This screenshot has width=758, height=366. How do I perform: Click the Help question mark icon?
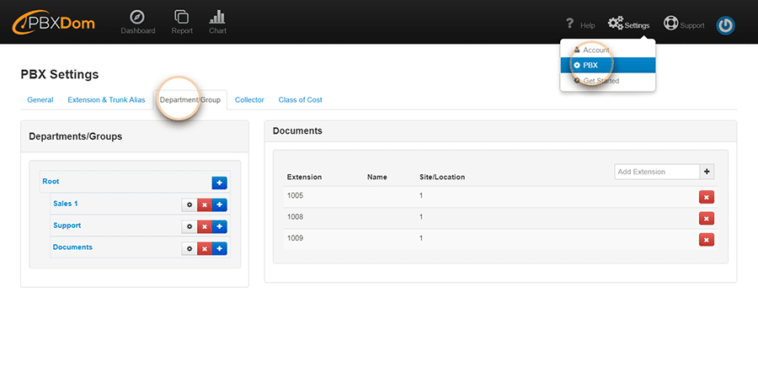pos(570,24)
